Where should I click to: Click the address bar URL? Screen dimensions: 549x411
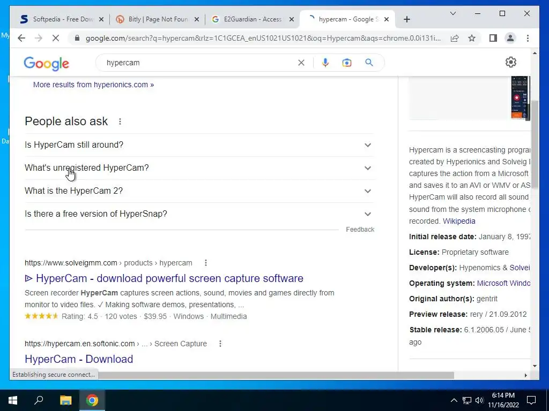tap(263, 38)
